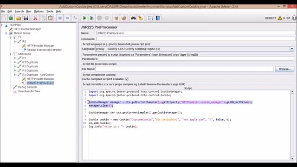Image resolution: width=297 pixels, height=167 pixels.
Task: Focus the File Name input field
Action: click(x=185, y=69)
